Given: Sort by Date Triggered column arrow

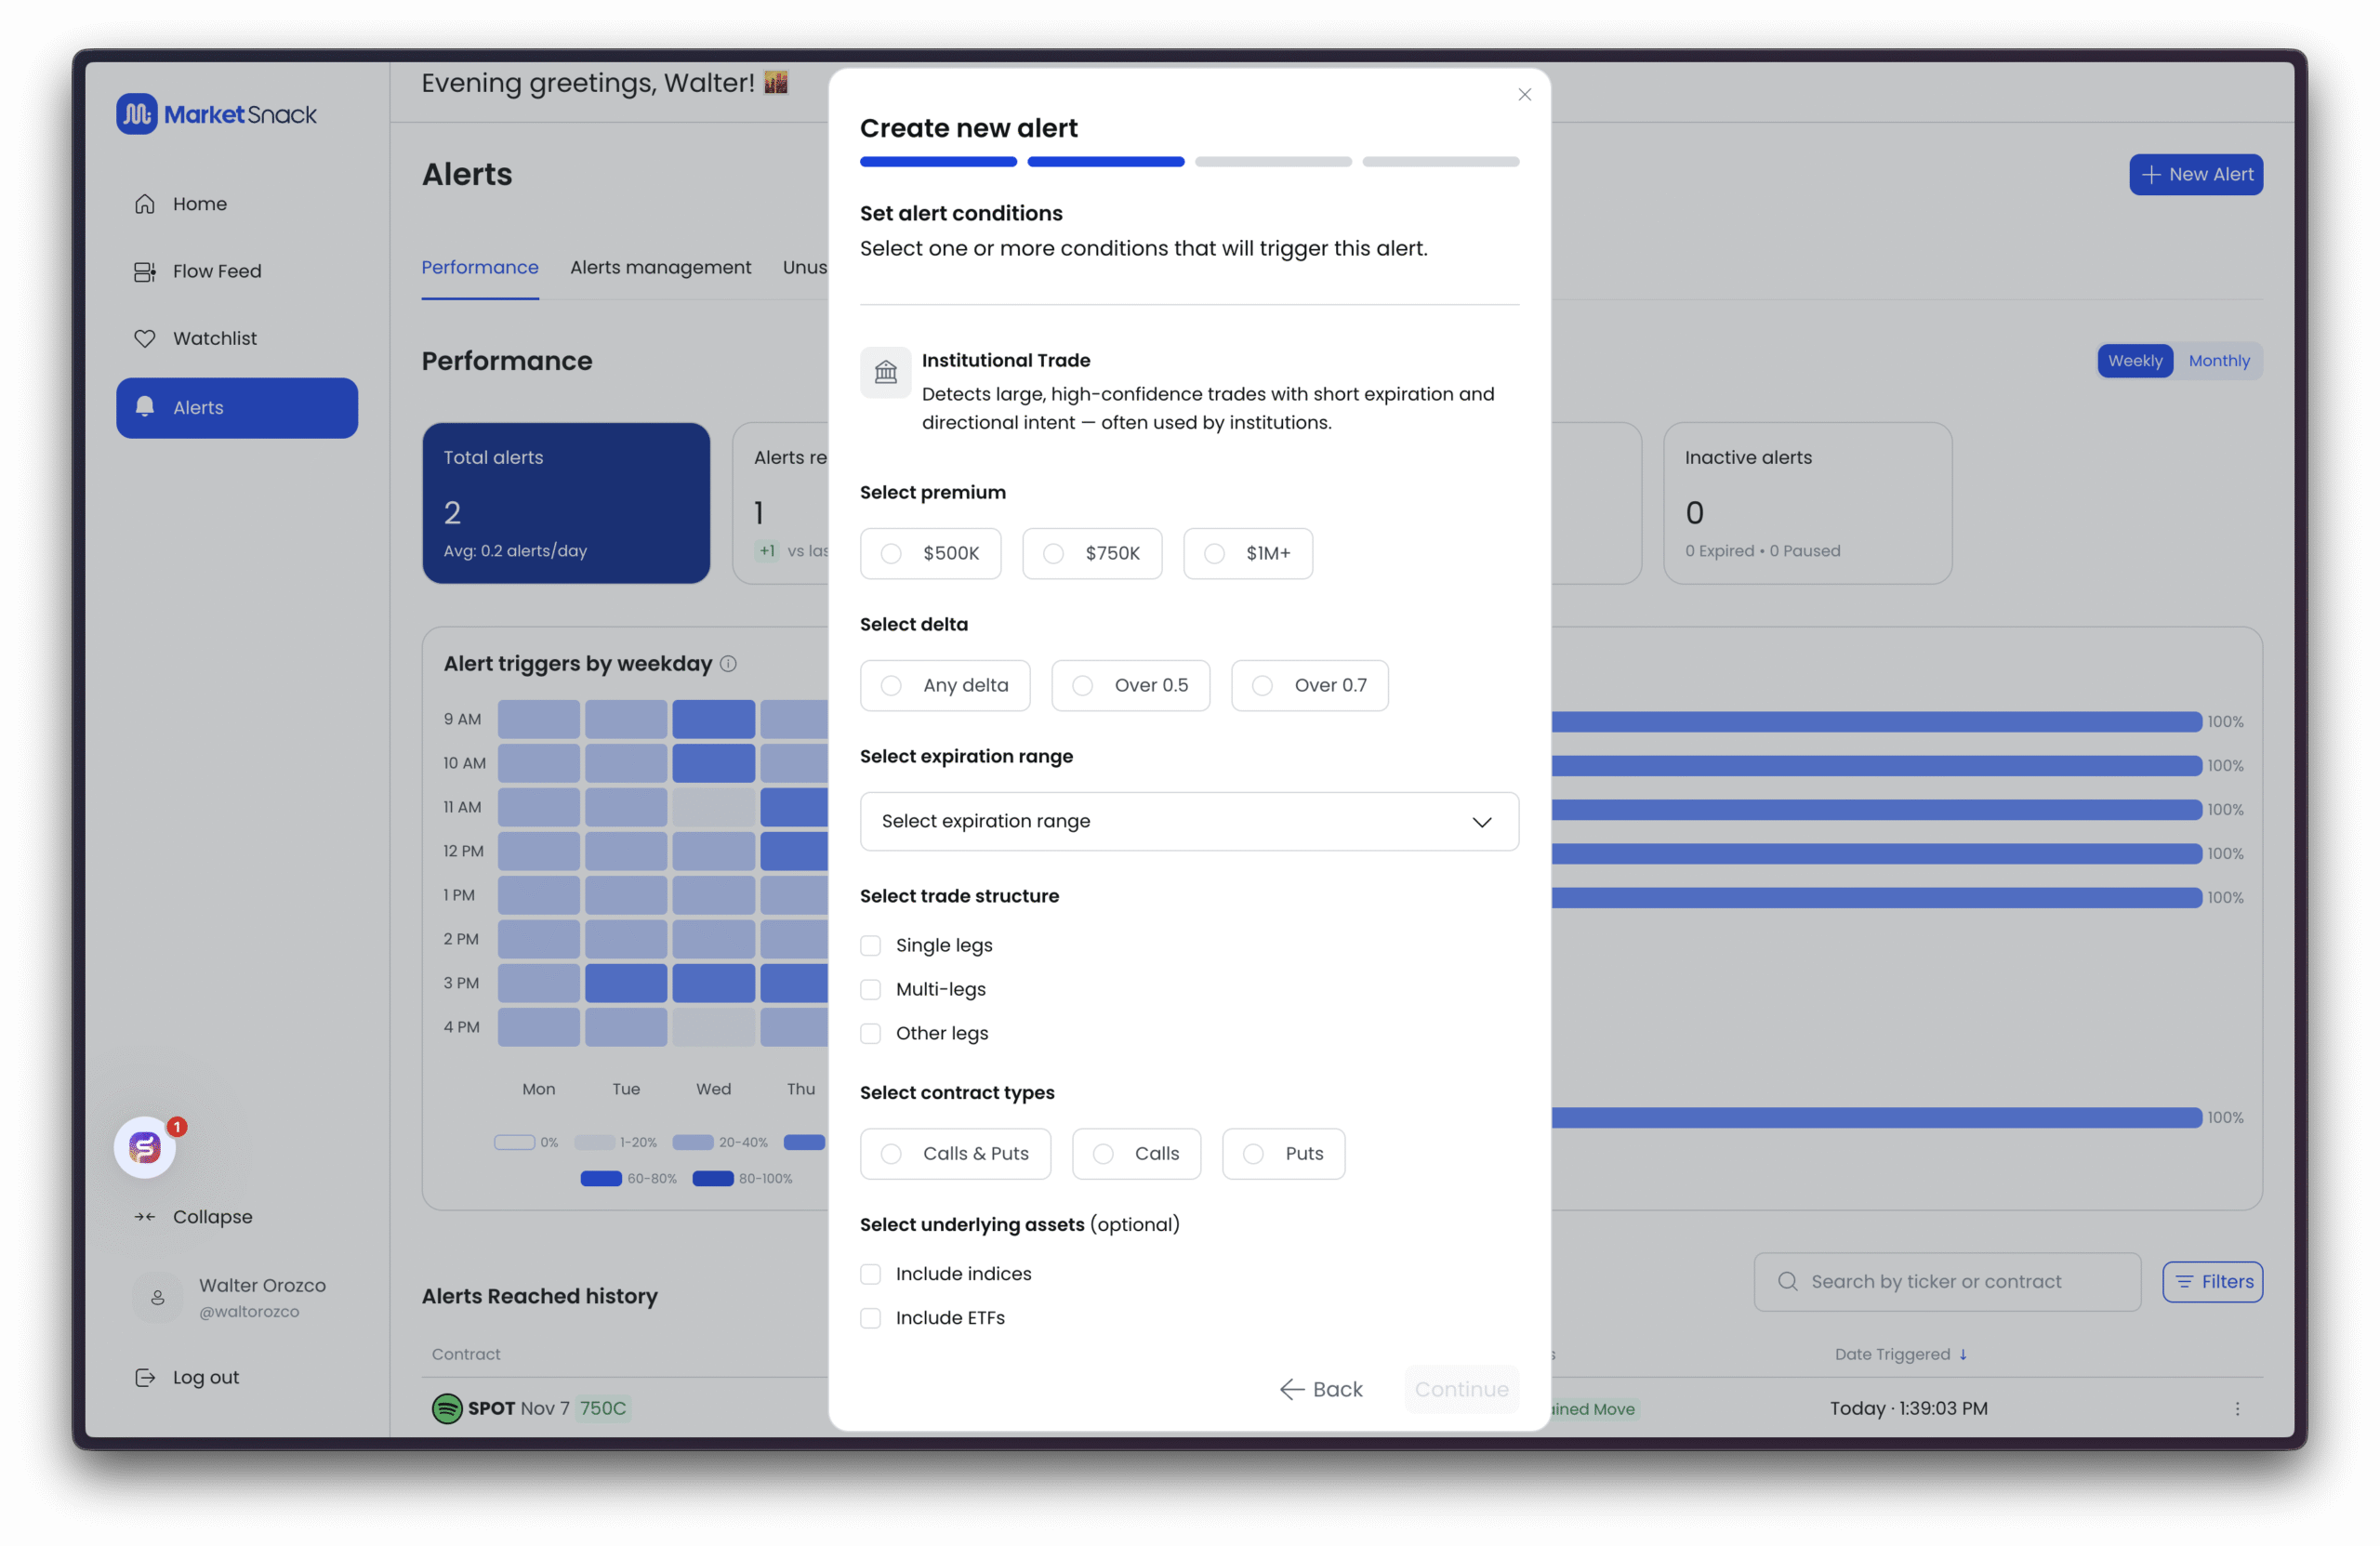Looking at the screenshot, I should pyautogui.click(x=1963, y=1355).
